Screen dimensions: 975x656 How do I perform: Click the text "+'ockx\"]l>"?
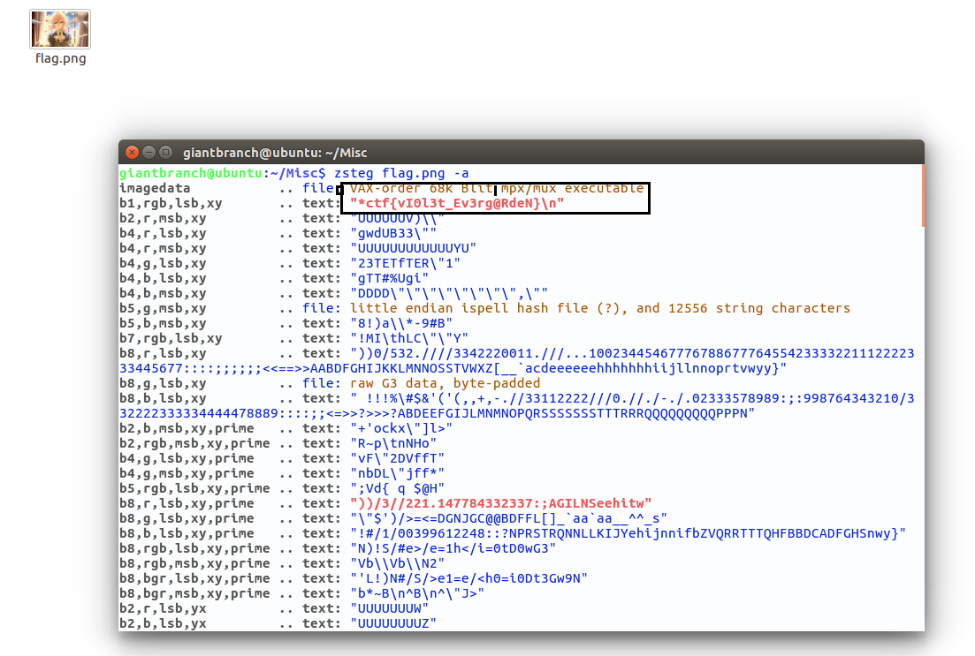[x=401, y=428]
